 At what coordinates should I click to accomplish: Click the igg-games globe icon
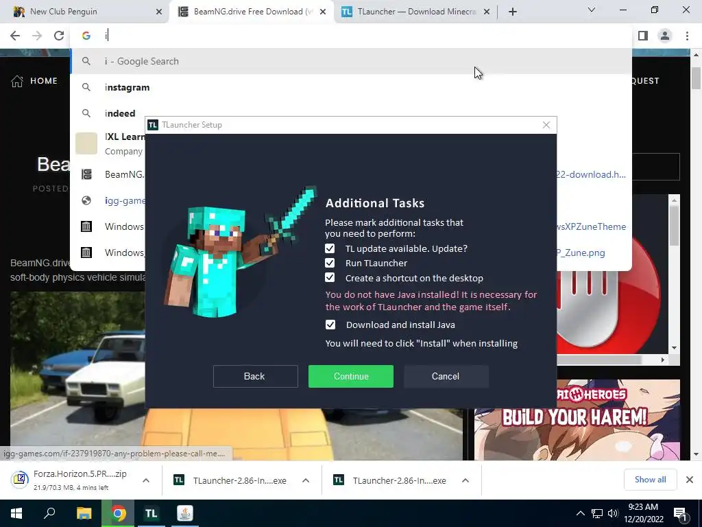click(x=86, y=200)
